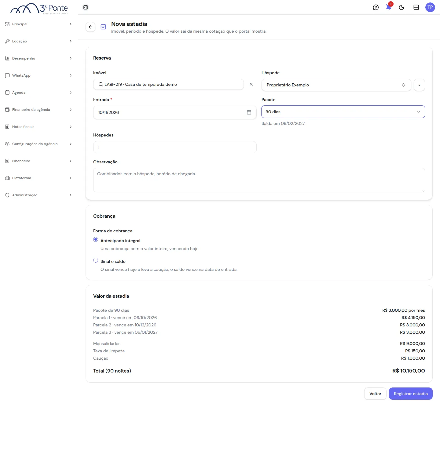The width and height of the screenshot is (440, 458).
Task: Remove the selected Hóspede
Action: (x=419, y=85)
